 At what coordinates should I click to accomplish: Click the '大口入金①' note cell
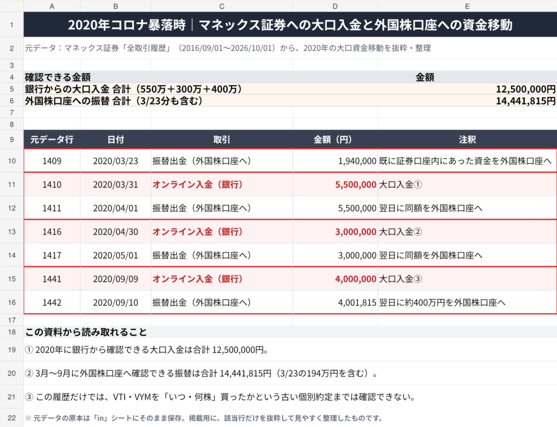[467, 184]
